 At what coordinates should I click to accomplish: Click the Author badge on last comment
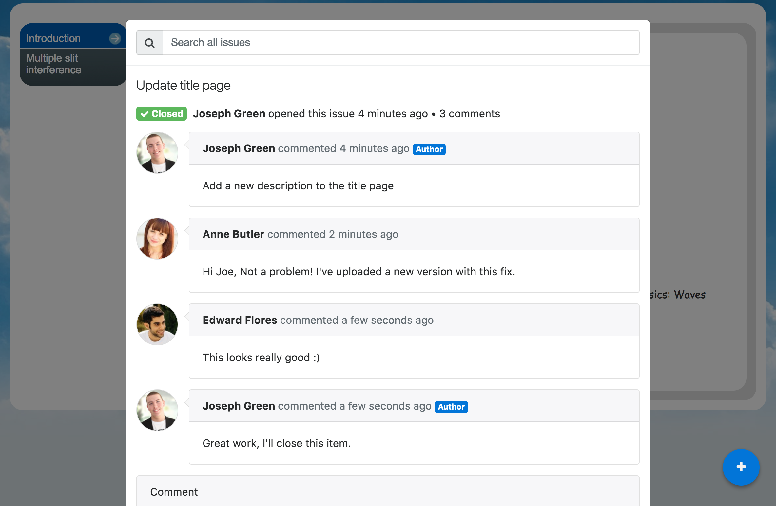pyautogui.click(x=451, y=407)
